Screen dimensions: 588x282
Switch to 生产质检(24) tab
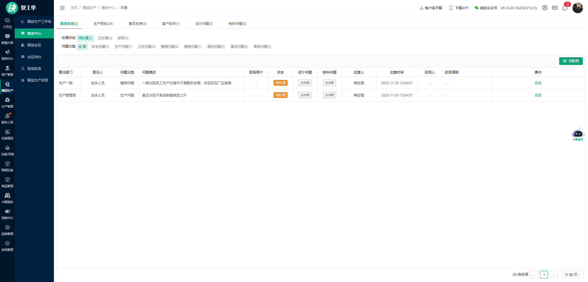[x=103, y=24]
